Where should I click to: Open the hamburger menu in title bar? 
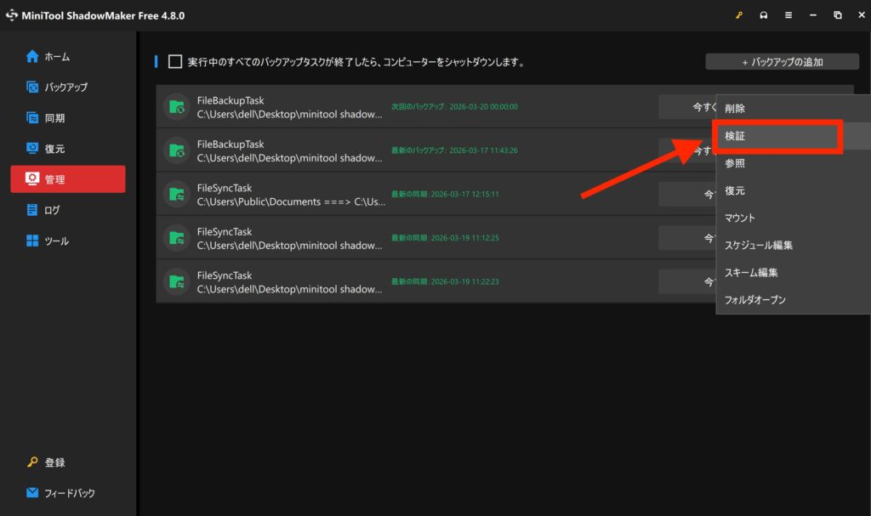click(x=788, y=15)
